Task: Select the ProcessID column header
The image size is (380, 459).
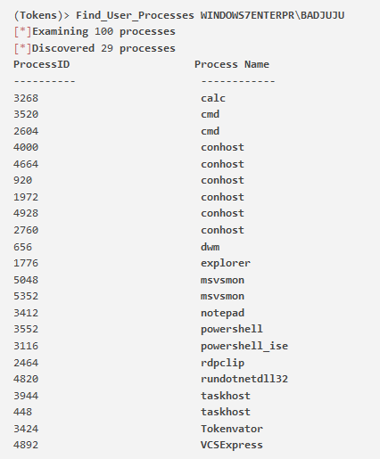Action: 41,64
